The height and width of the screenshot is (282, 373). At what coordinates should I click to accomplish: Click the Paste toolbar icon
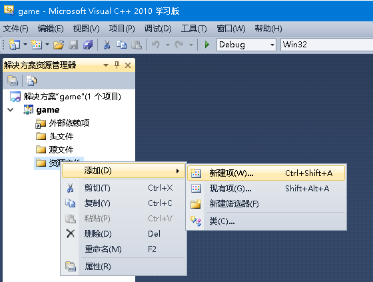(137, 45)
